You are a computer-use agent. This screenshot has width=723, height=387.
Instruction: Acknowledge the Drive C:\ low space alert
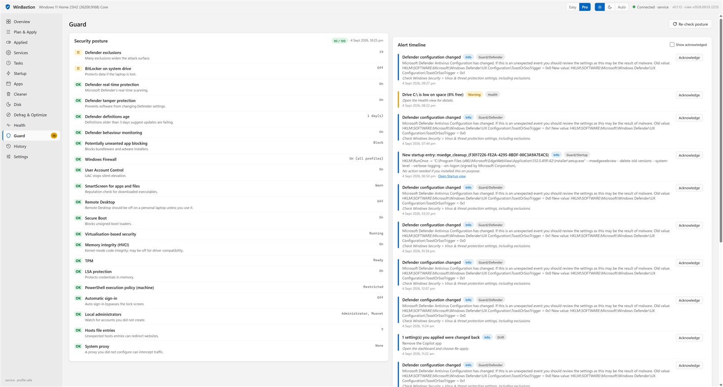tap(689, 95)
